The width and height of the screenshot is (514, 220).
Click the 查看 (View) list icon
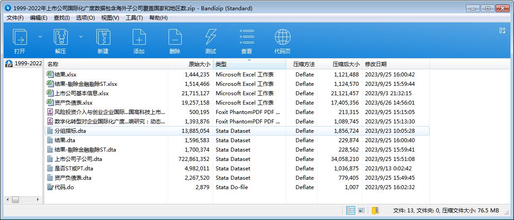[x=247, y=37]
